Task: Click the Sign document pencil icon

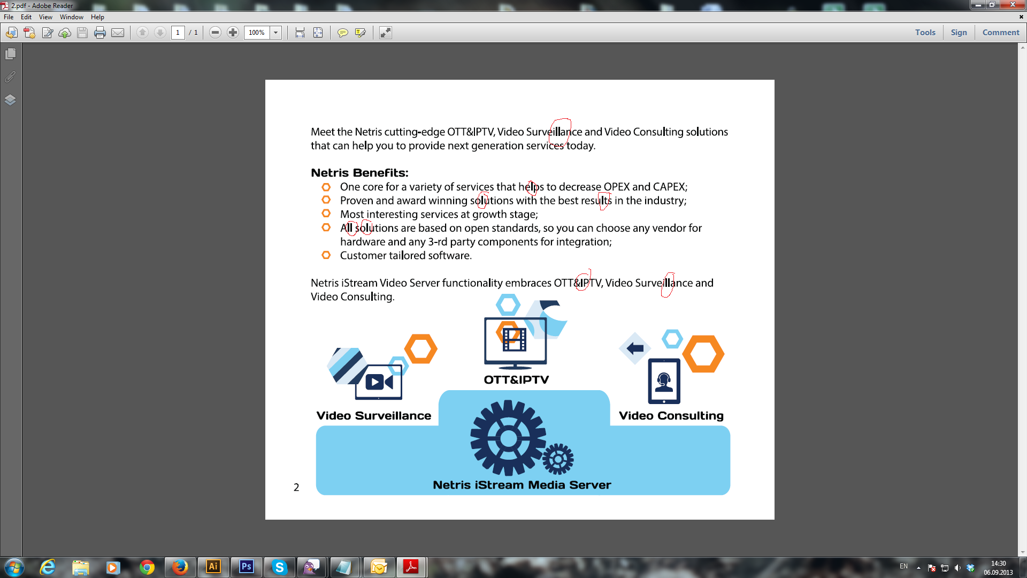Action: click(x=47, y=33)
